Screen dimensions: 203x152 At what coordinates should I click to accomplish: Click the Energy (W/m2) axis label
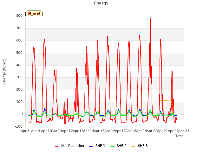point(4,71)
